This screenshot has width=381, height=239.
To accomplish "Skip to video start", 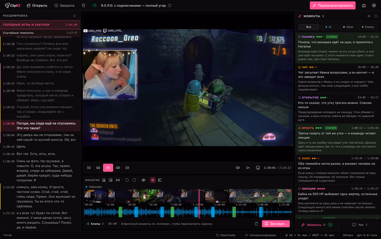I will (89, 168).
